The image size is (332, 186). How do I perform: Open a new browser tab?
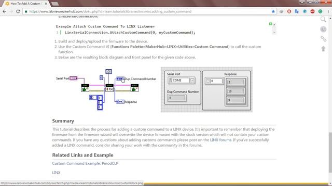[x=55, y=4]
